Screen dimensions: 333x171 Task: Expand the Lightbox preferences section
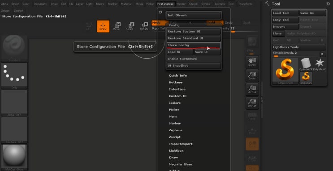pyautogui.click(x=176, y=151)
